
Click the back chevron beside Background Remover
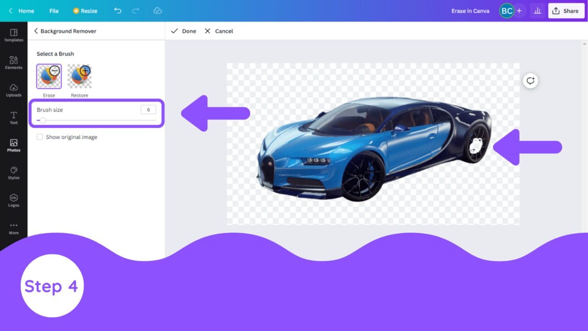point(36,31)
